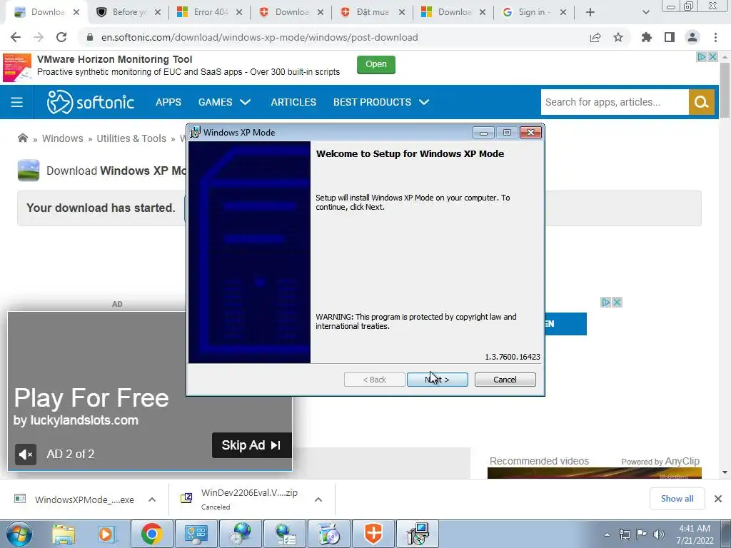This screenshot has width=731, height=548.
Task: Open File Explorer from taskbar
Action: [64, 534]
